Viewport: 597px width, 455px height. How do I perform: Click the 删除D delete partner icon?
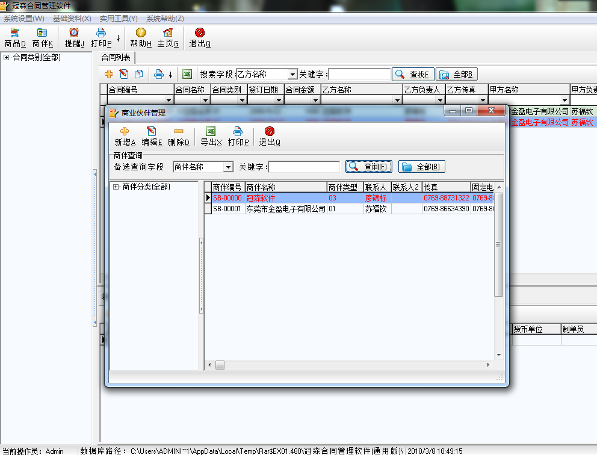tap(179, 131)
